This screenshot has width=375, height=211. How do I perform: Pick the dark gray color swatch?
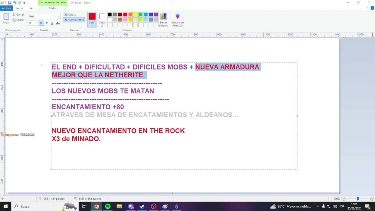(x=115, y=15)
